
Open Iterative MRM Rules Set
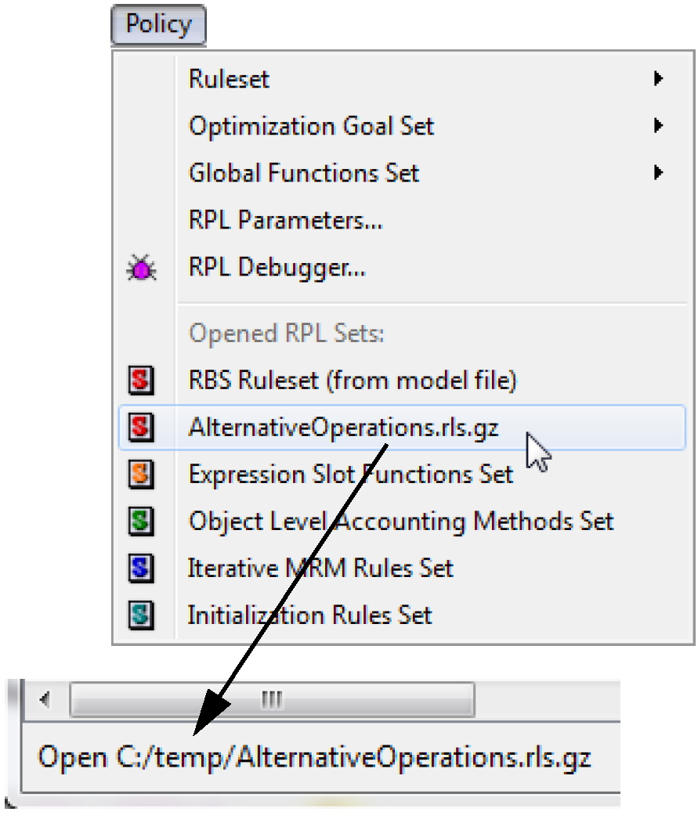320,568
